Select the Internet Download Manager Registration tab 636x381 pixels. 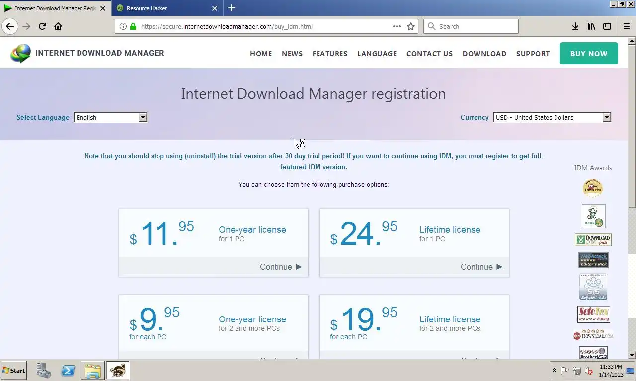point(55,8)
